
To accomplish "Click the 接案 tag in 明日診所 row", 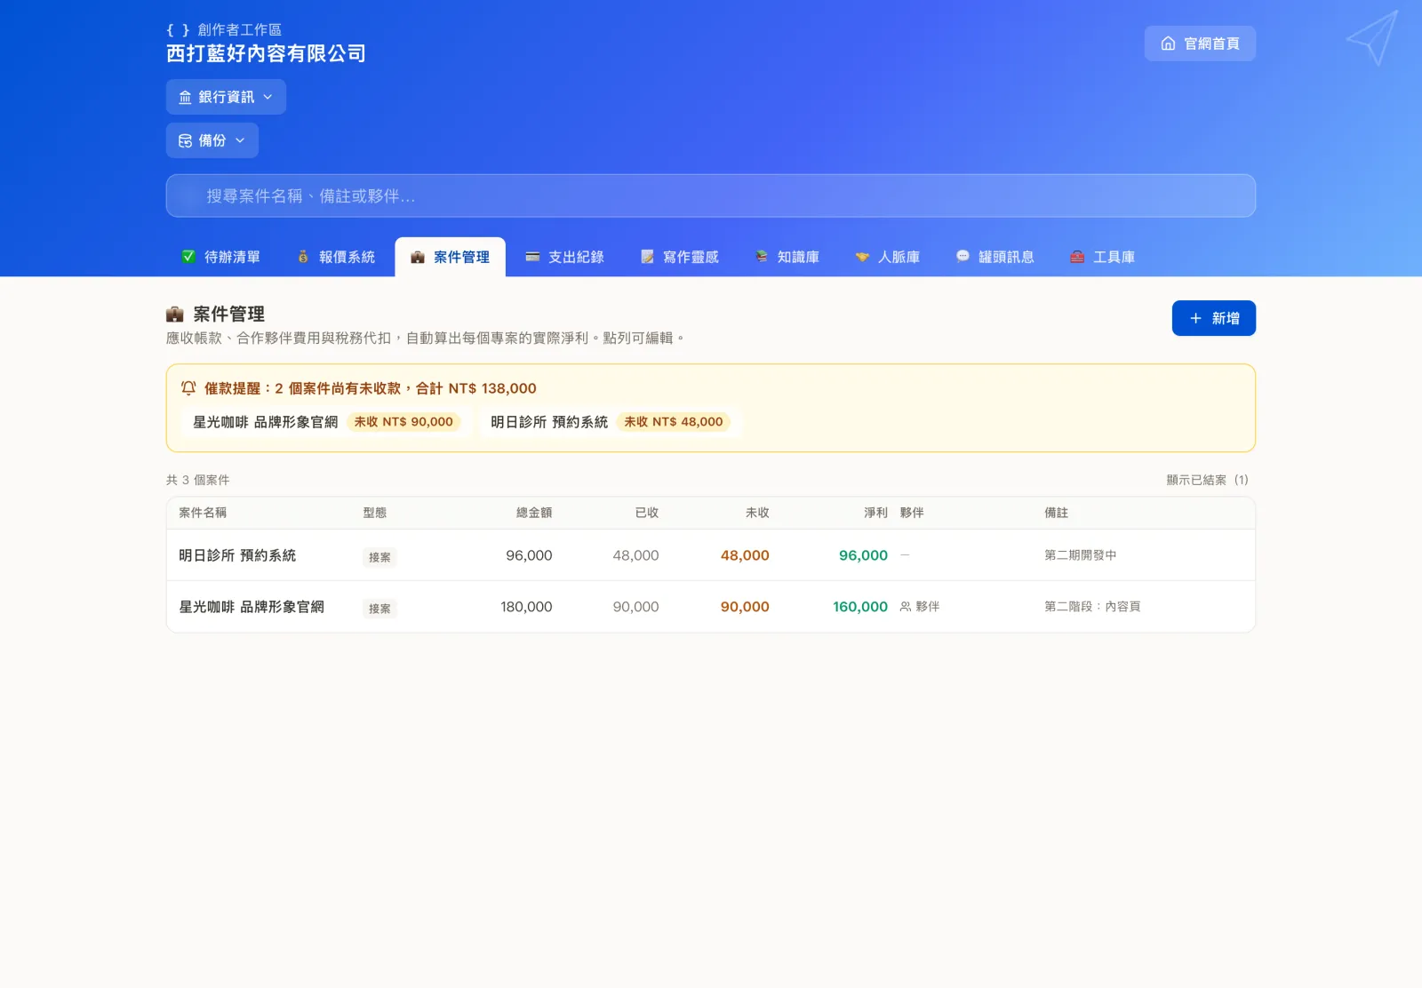I will click(379, 557).
